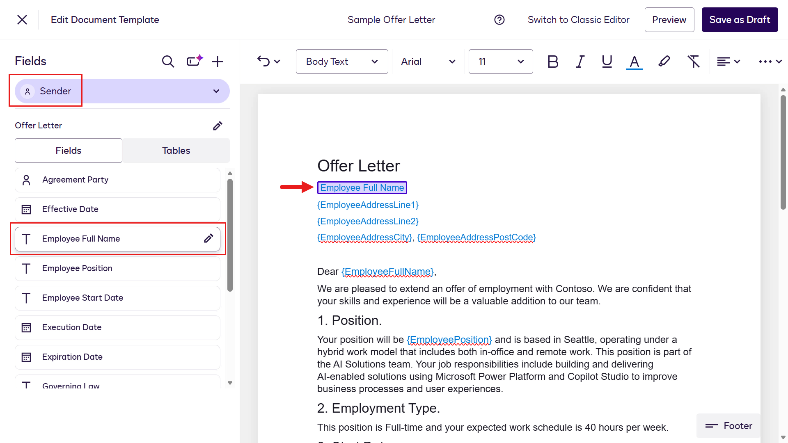Open the Body Text style dropdown
The image size is (788, 443).
342,62
